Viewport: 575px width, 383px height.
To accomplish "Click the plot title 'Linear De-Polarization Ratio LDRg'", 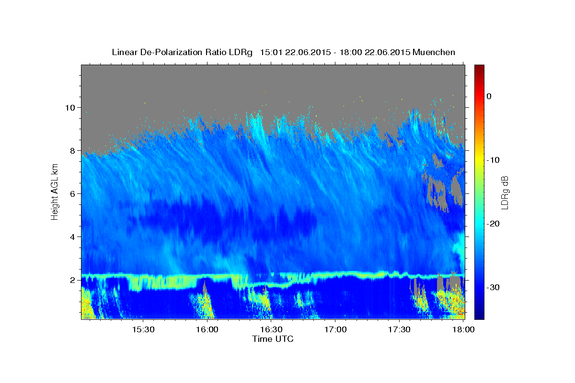I will [182, 52].
